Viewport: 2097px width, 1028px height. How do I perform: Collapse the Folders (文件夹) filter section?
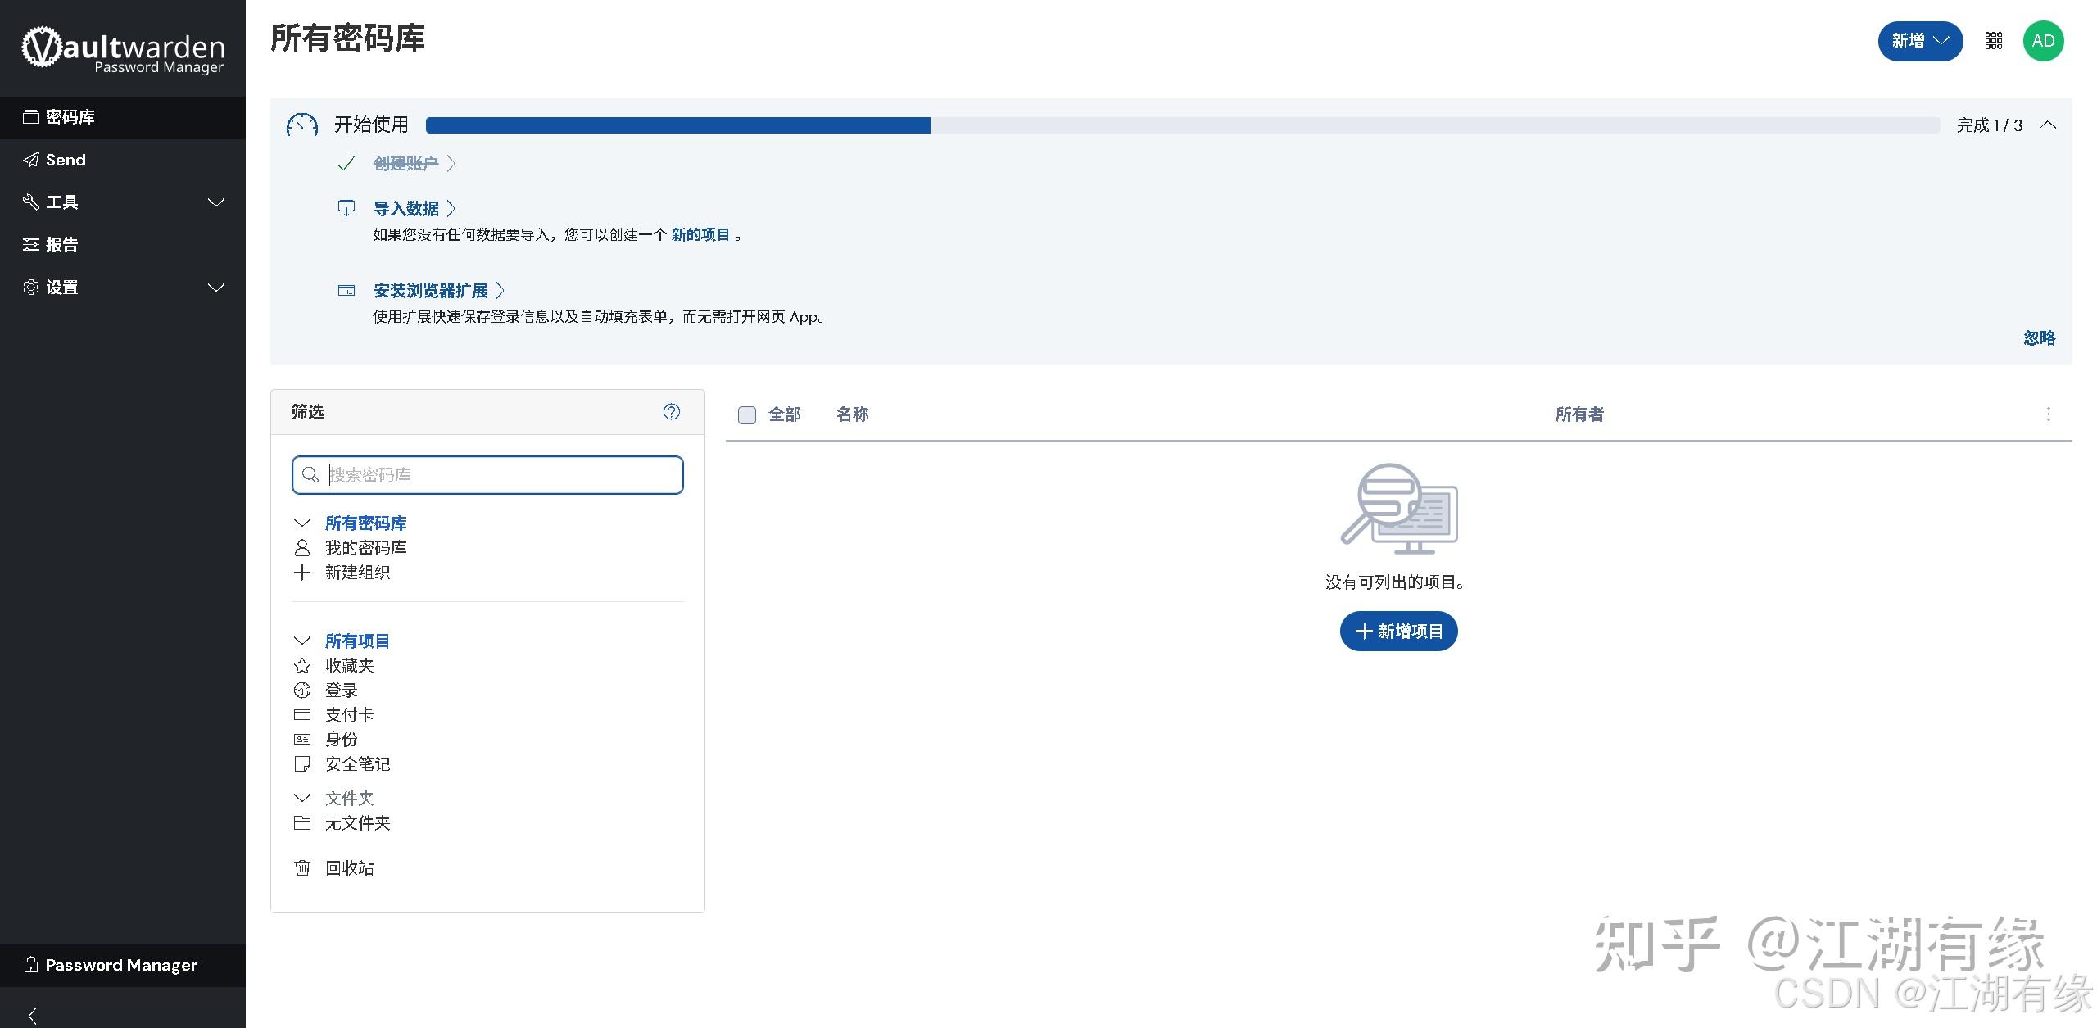click(302, 798)
